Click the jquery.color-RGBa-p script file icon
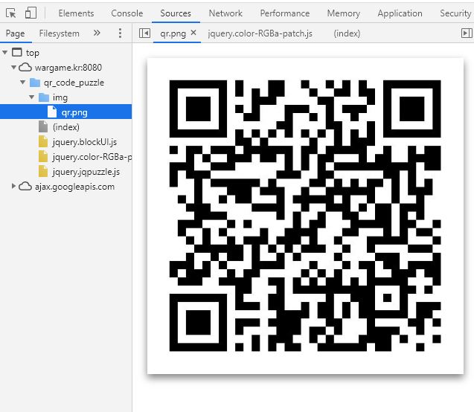 point(43,156)
